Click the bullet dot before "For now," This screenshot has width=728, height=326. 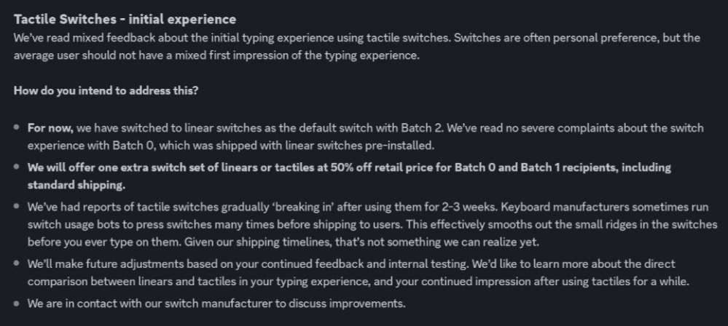pyautogui.click(x=17, y=127)
